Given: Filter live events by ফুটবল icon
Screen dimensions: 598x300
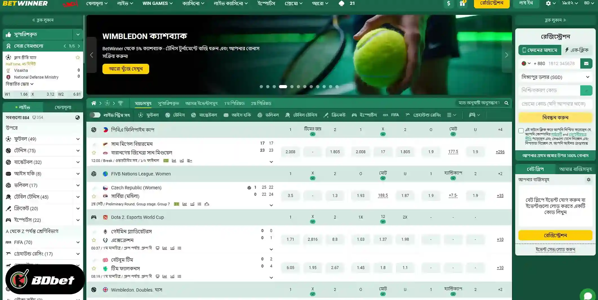Looking at the screenshot, I should tap(141, 115).
